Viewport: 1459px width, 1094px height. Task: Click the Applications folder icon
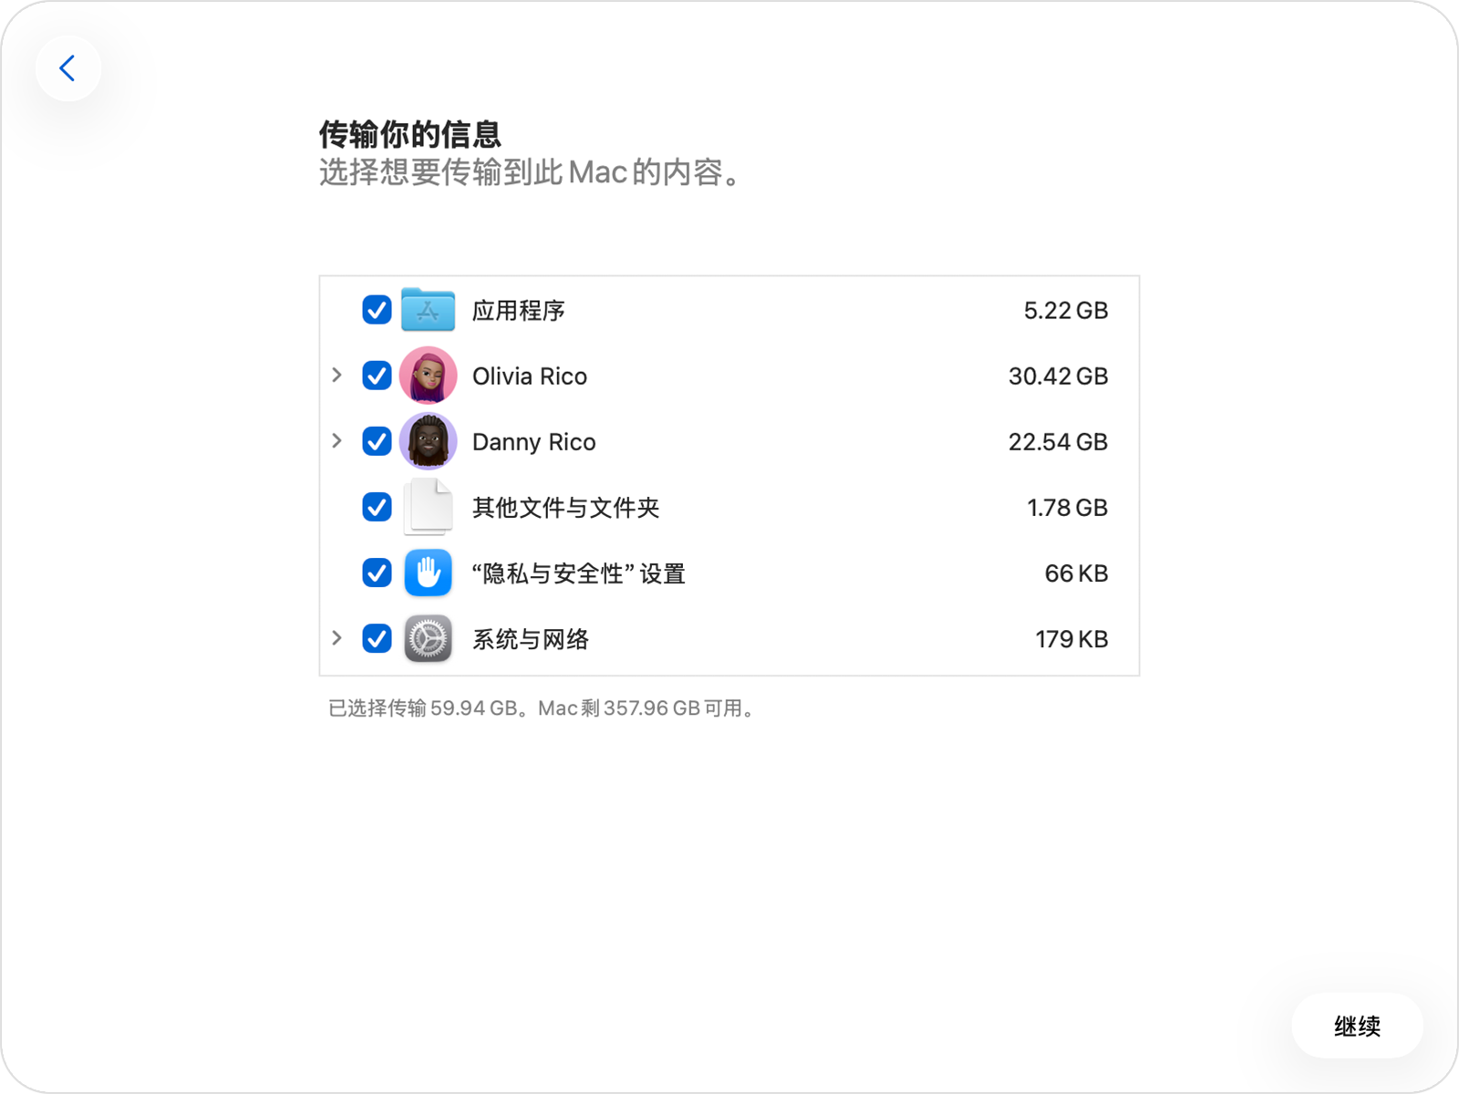(x=428, y=310)
